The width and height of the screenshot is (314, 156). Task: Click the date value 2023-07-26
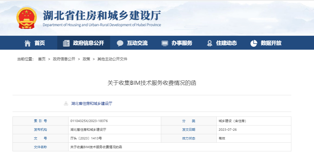(228, 130)
